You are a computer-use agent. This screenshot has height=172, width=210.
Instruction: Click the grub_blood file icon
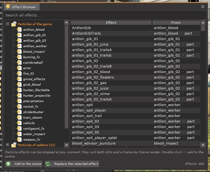tap(19, 84)
